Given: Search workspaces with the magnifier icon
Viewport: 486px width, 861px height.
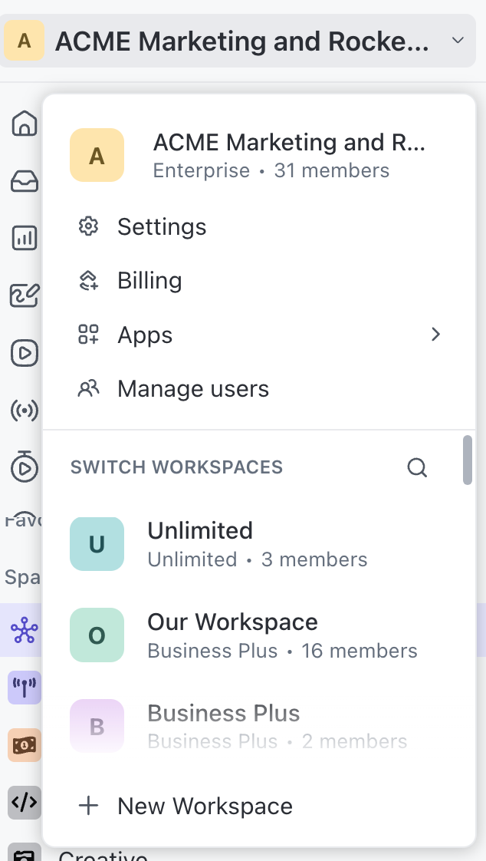Looking at the screenshot, I should [417, 467].
